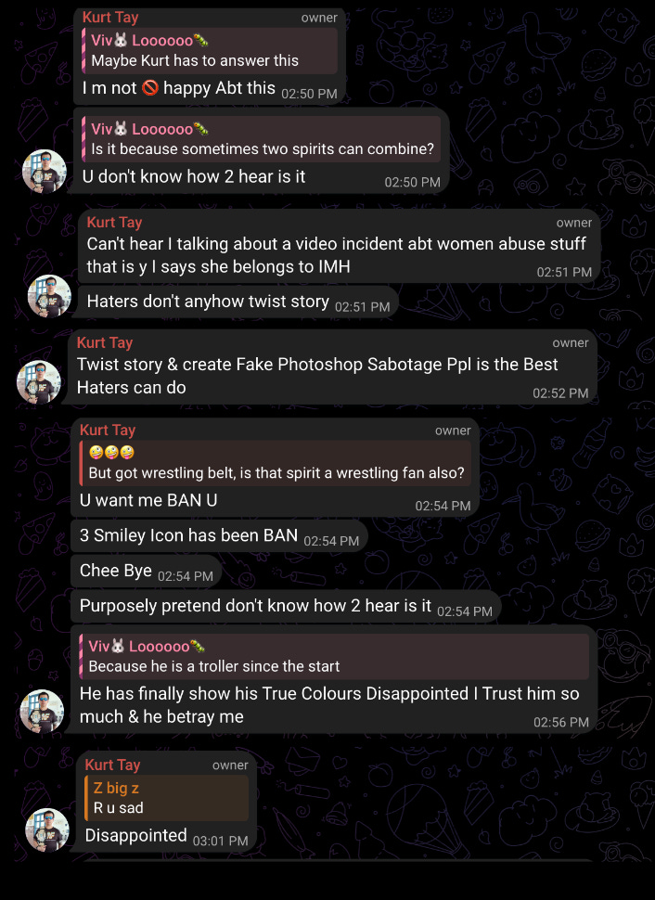Select the 'Haters don't anyhow twist story' bubble
The height and width of the screenshot is (900, 655).
tap(238, 302)
